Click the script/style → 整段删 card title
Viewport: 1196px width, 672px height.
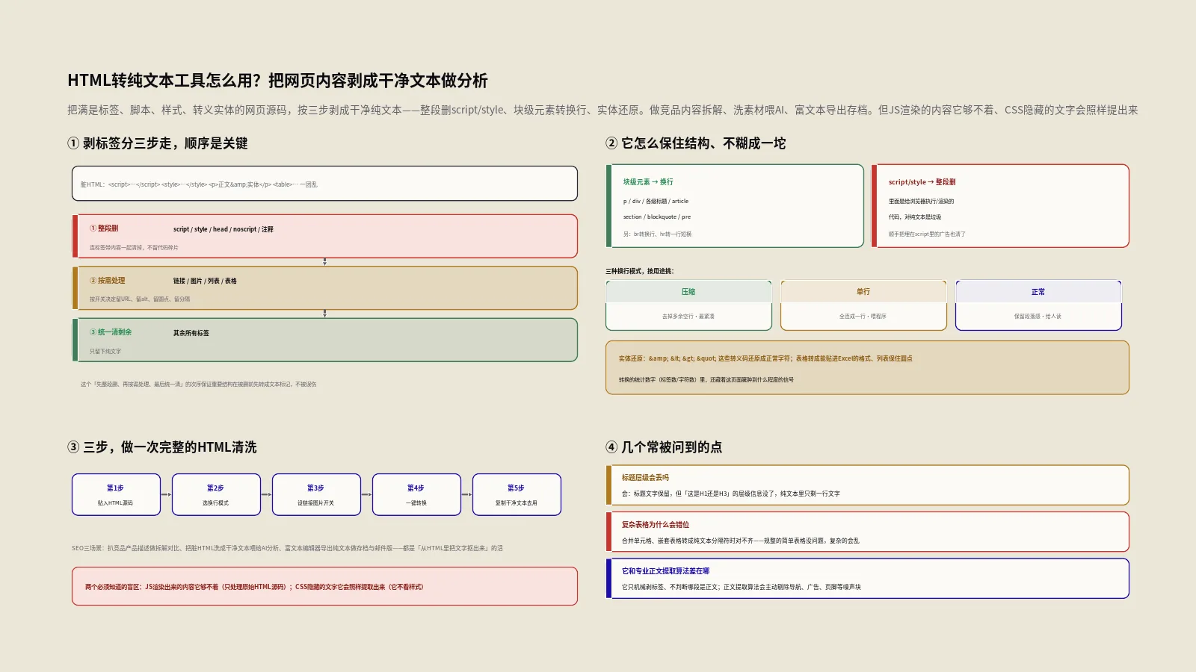(922, 182)
